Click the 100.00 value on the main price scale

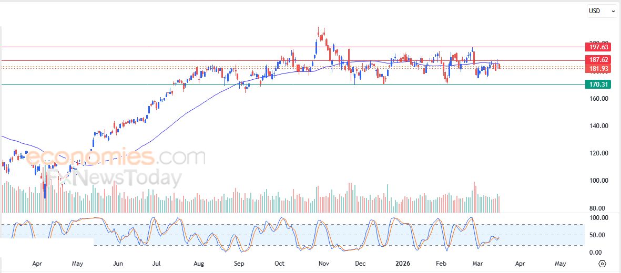tap(598, 181)
